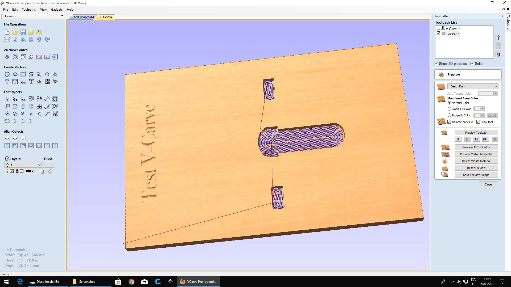Create a new file with the New icon

click(7, 32)
